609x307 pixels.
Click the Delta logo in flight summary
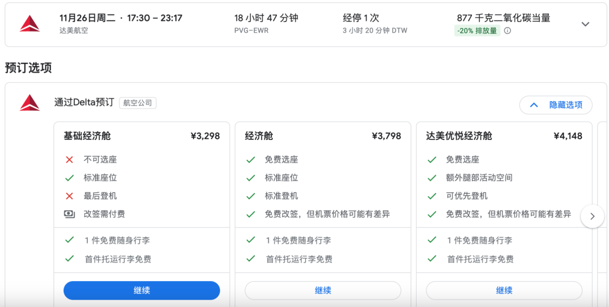pyautogui.click(x=29, y=23)
